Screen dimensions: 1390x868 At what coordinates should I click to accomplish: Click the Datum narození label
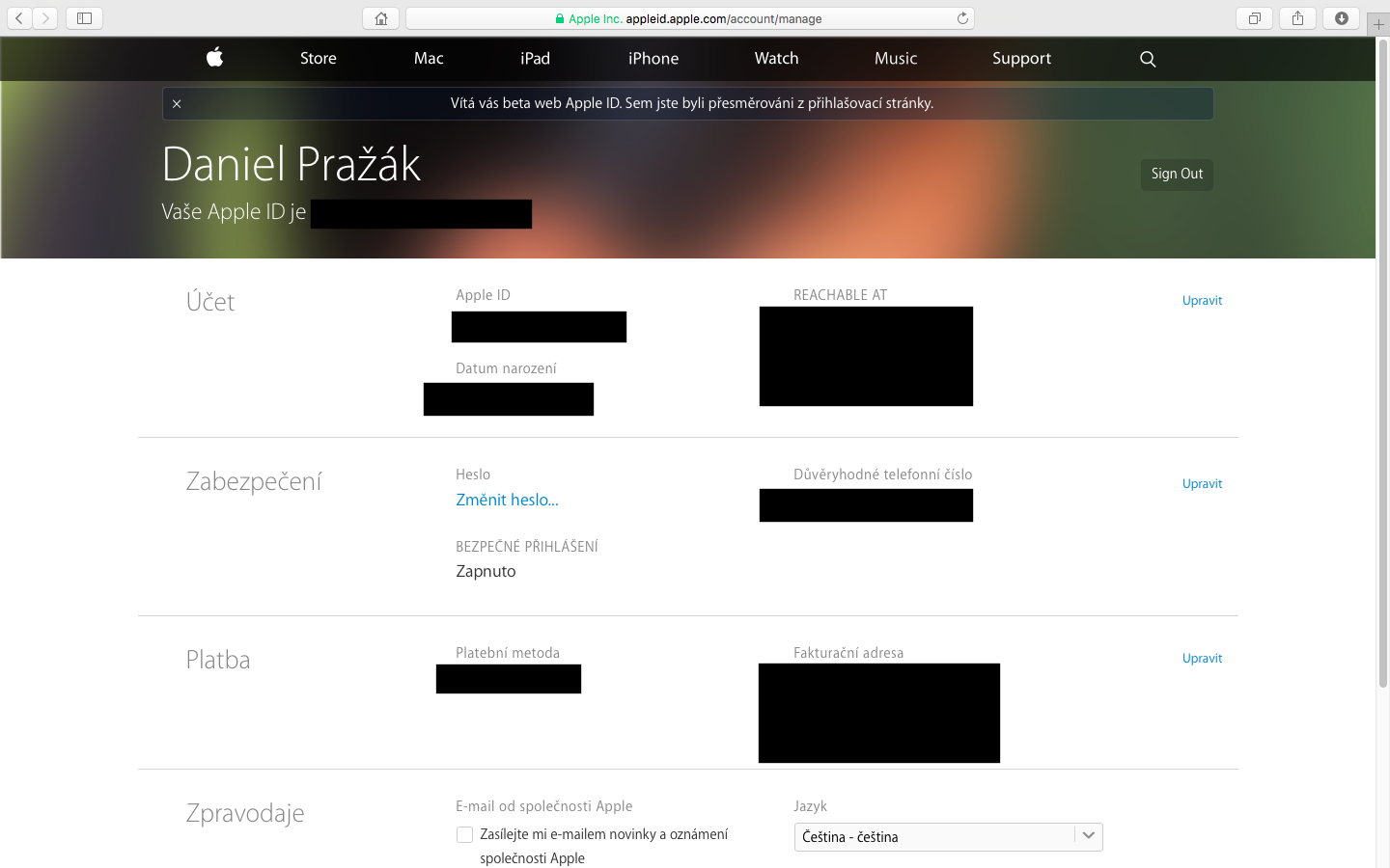tap(506, 368)
